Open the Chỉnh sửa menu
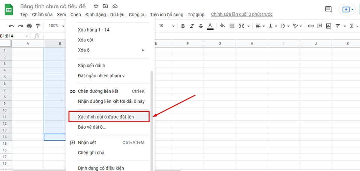Screen dimensions: 360x171 42,15
